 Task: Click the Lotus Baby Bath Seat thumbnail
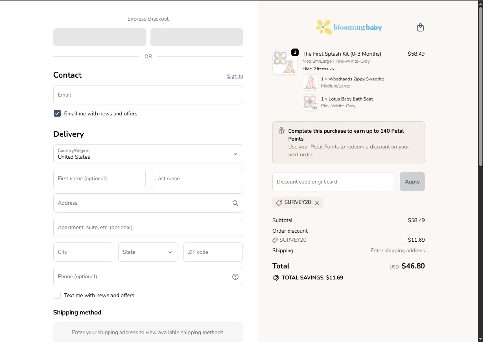click(x=311, y=102)
